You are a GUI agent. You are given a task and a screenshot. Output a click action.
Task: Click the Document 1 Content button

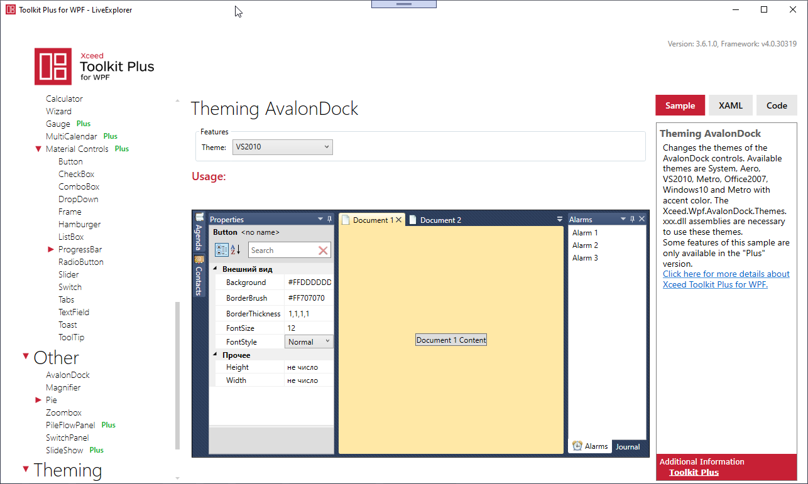click(x=451, y=340)
